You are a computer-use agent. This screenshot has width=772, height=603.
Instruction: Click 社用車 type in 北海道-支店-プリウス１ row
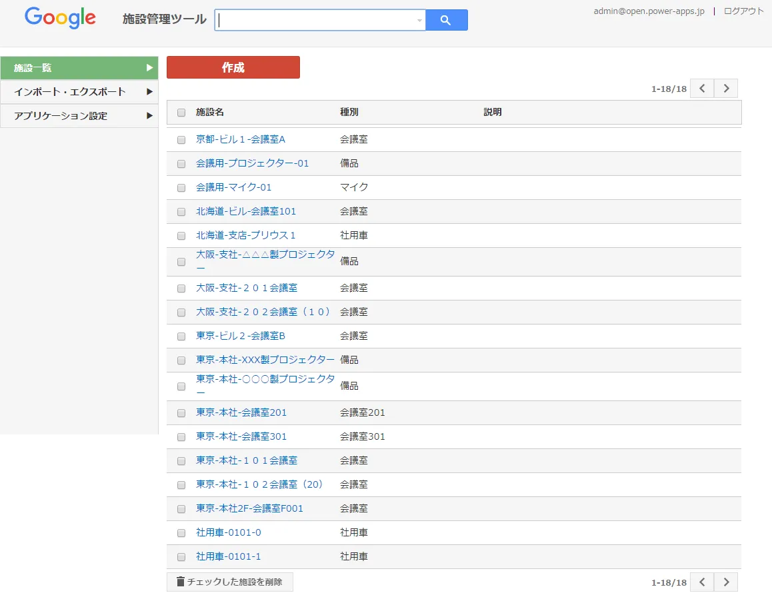click(354, 235)
